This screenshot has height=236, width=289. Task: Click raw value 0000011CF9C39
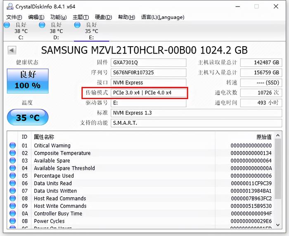251,183
